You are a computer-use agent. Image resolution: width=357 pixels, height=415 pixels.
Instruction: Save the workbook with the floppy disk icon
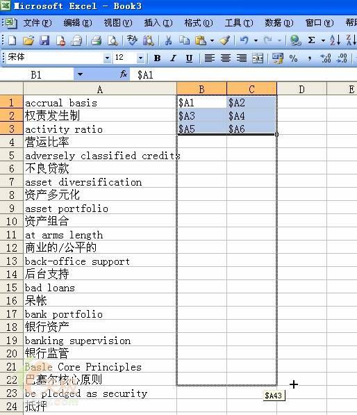tap(44, 40)
